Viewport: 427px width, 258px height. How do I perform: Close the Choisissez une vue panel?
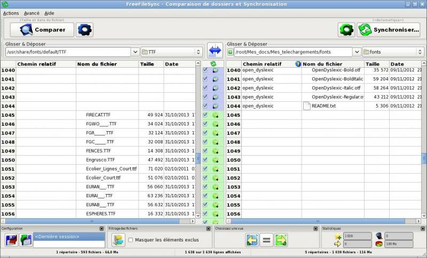[315, 229]
